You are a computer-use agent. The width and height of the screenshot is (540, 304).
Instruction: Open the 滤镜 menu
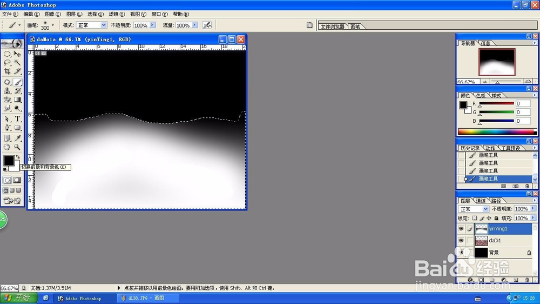click(117, 14)
